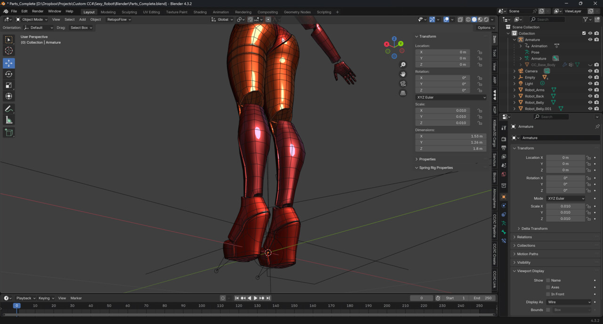Open the Object Constraints properties tab

(x=504, y=214)
